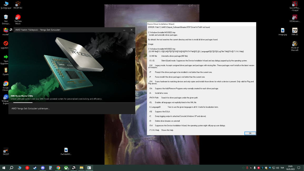This screenshot has width=304, height=171.
Task: Select the Wallpaper Engine desktop shortcut
Action: click(6, 99)
